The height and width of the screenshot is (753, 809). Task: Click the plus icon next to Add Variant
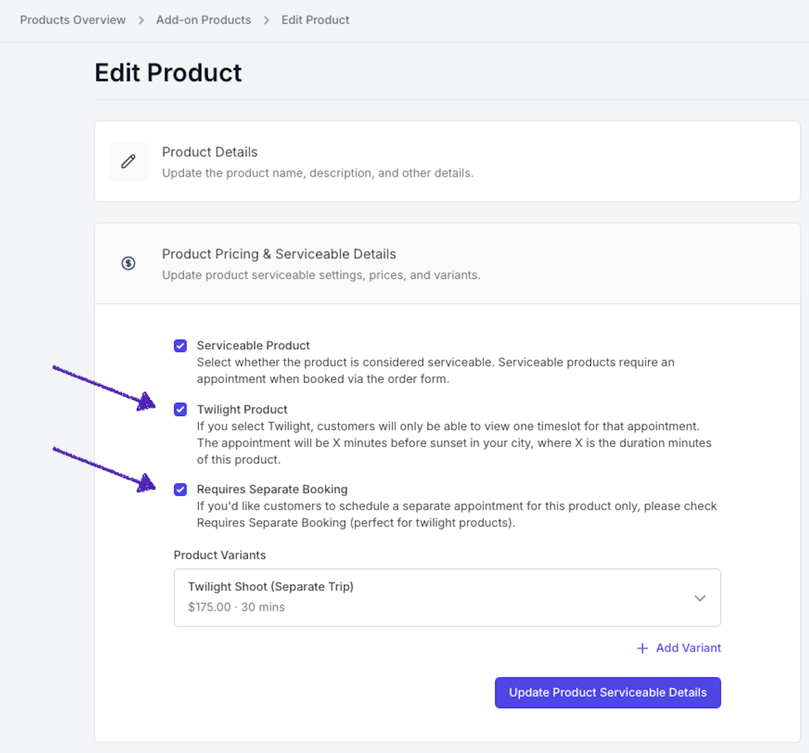pos(642,649)
